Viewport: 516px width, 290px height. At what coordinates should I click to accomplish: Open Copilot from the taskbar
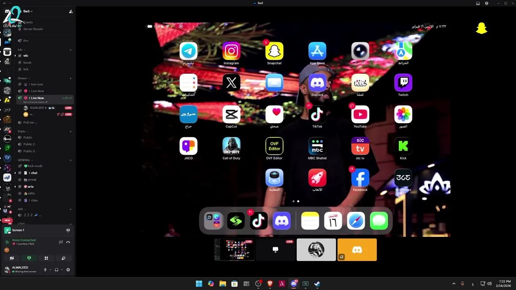(x=211, y=284)
